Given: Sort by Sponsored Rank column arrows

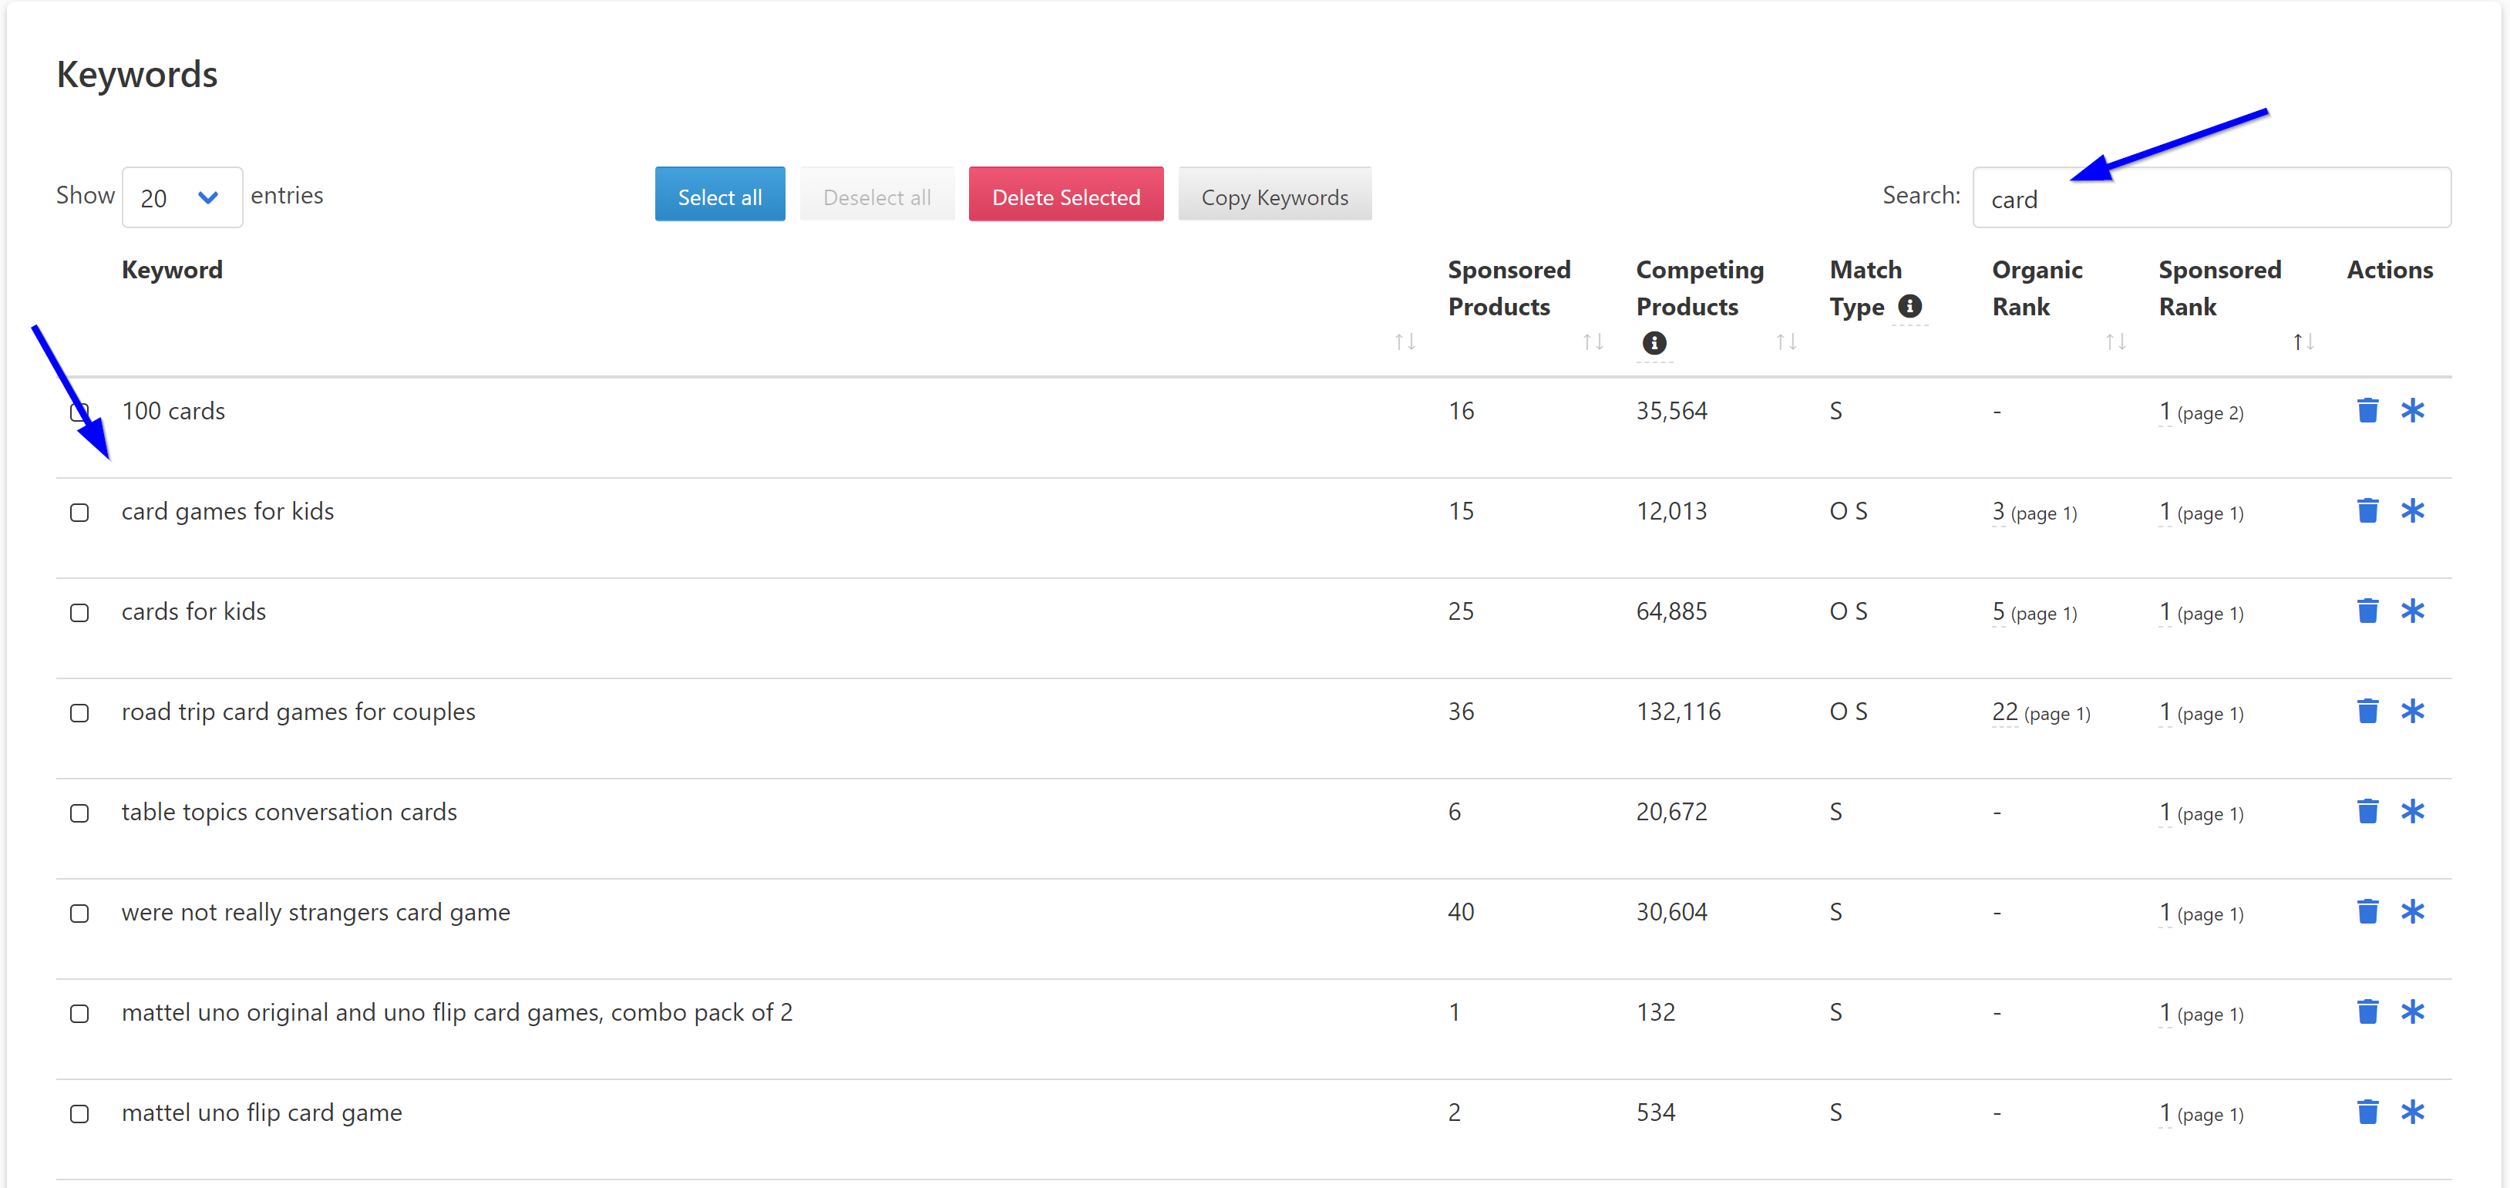Looking at the screenshot, I should 2302,342.
